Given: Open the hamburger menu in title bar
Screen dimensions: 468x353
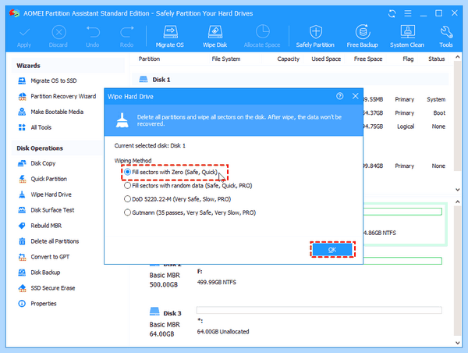Looking at the screenshot, I should 408,13.
